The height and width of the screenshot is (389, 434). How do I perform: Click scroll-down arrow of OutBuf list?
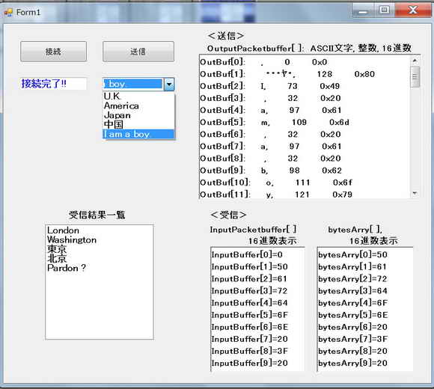pos(415,194)
